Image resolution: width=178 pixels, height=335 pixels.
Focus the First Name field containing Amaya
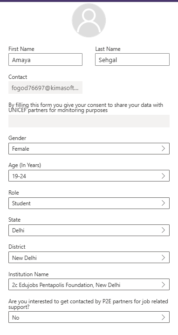click(x=46, y=60)
